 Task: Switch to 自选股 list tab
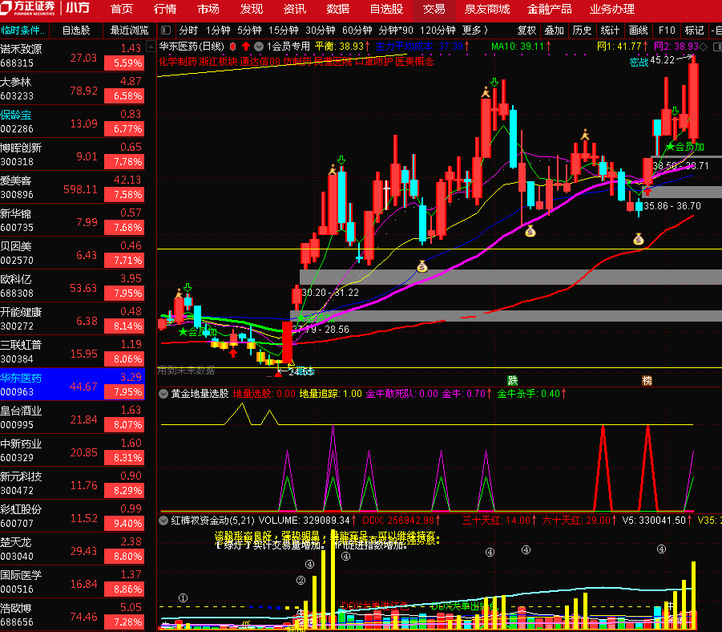(x=76, y=30)
